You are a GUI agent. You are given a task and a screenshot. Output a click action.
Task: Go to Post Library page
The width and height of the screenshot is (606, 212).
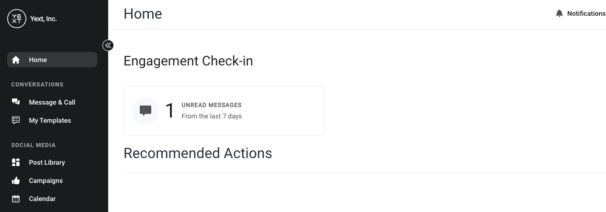52,162
